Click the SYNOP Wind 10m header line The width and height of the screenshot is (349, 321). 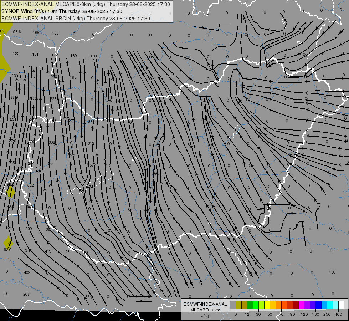[62, 11]
